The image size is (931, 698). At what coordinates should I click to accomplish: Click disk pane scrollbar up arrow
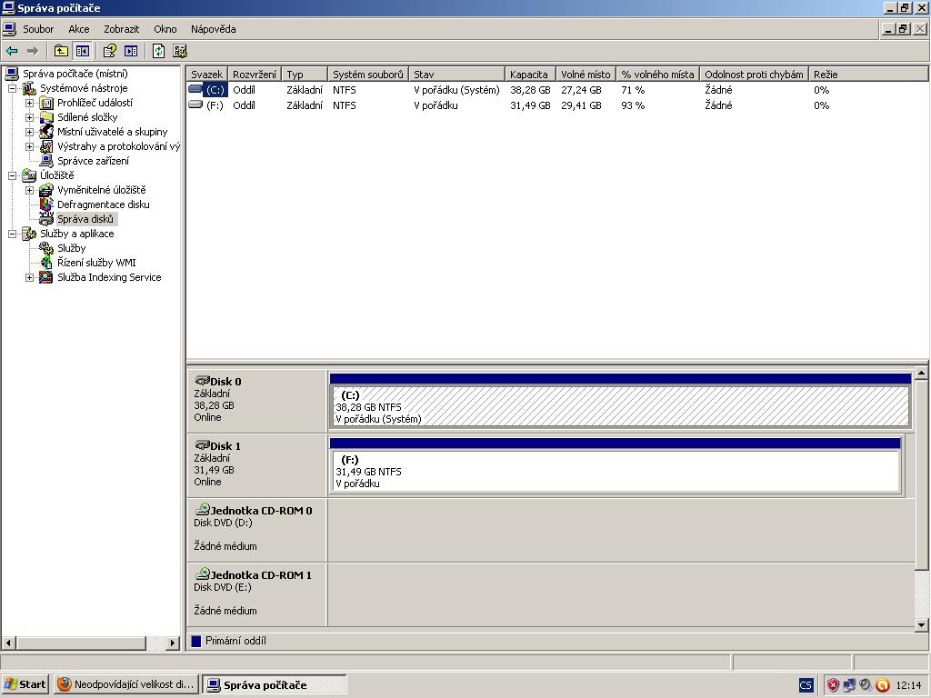point(922,373)
